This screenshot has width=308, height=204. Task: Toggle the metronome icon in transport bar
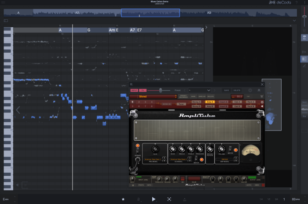[139, 199]
